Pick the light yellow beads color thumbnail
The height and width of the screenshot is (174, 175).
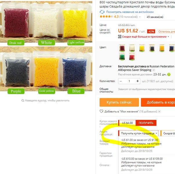[142, 48]
